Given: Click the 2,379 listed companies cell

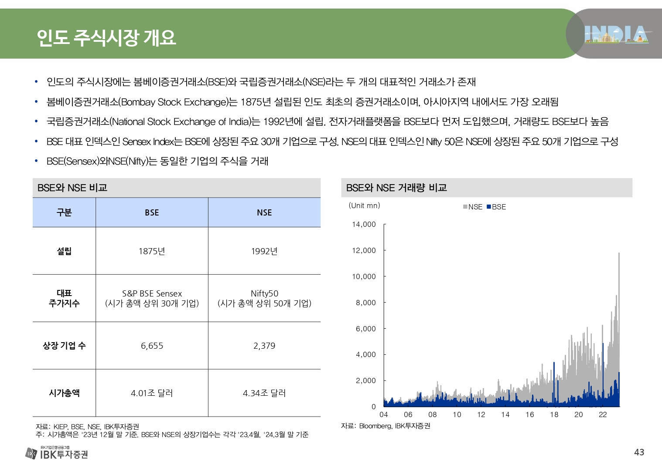Looking at the screenshot, I should pos(264,346).
